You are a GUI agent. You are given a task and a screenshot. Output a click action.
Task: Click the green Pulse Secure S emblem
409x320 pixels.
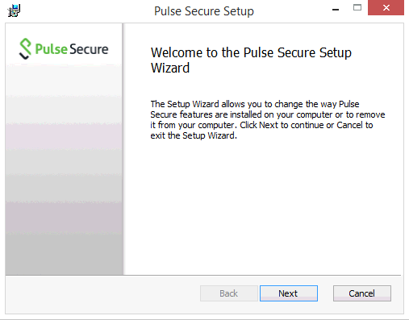(25, 48)
